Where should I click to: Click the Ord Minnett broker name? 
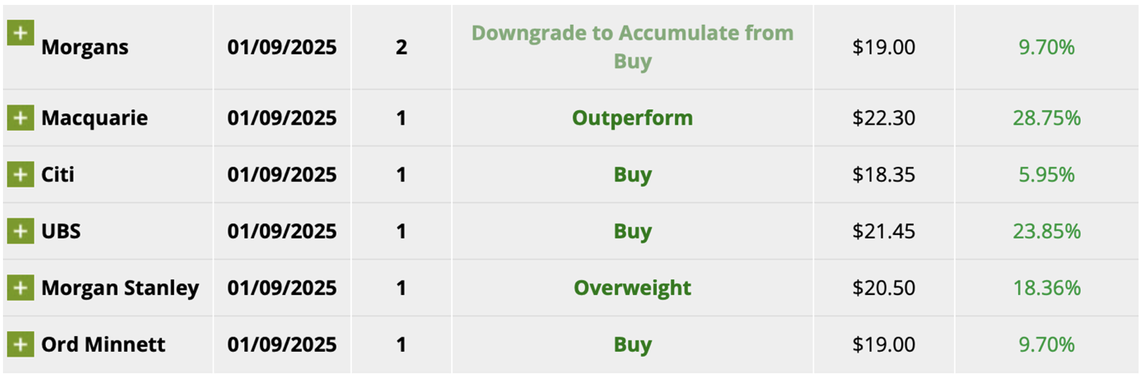pyautogui.click(x=103, y=345)
